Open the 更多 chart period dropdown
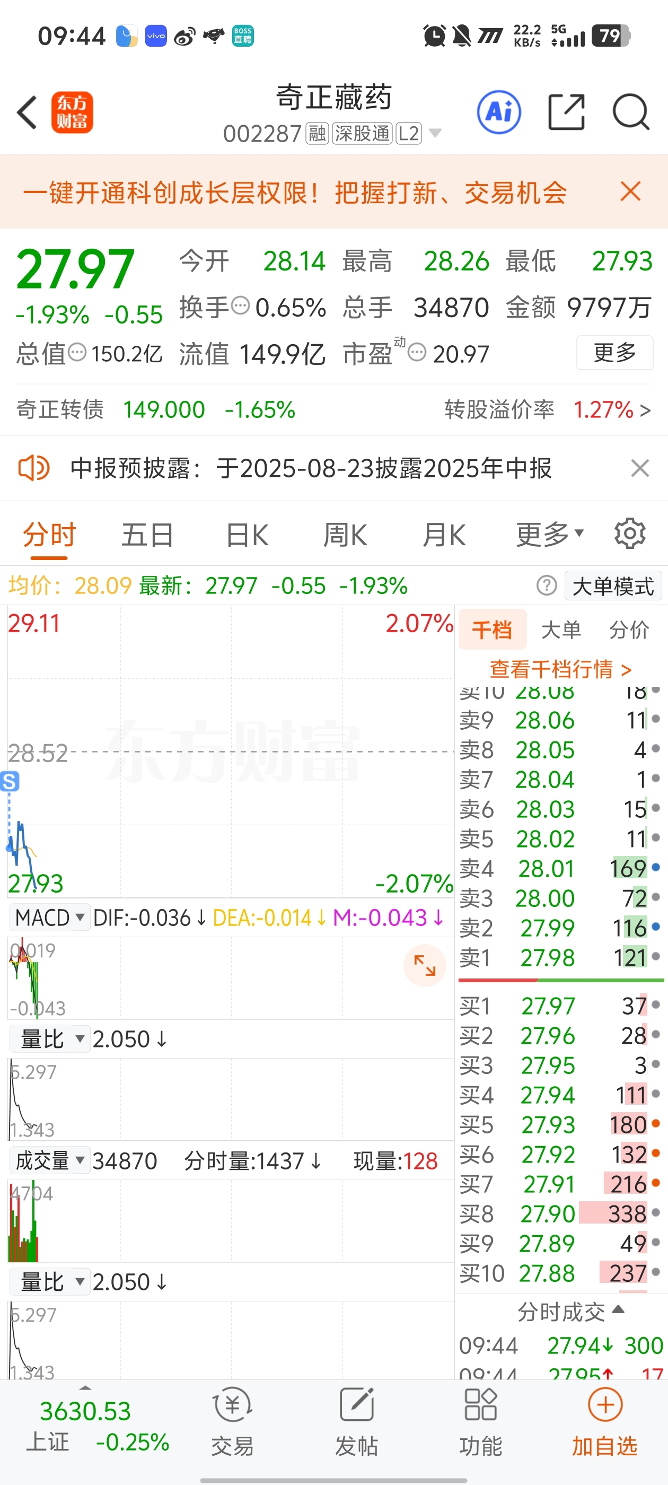Screen dimensions: 668x1485 pyautogui.click(x=549, y=535)
